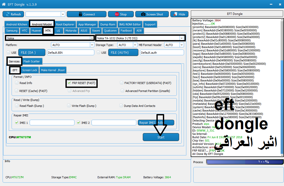Enable the Write Flash (Dump) checkbox
This screenshot has width=284, height=186.
pos(69,106)
